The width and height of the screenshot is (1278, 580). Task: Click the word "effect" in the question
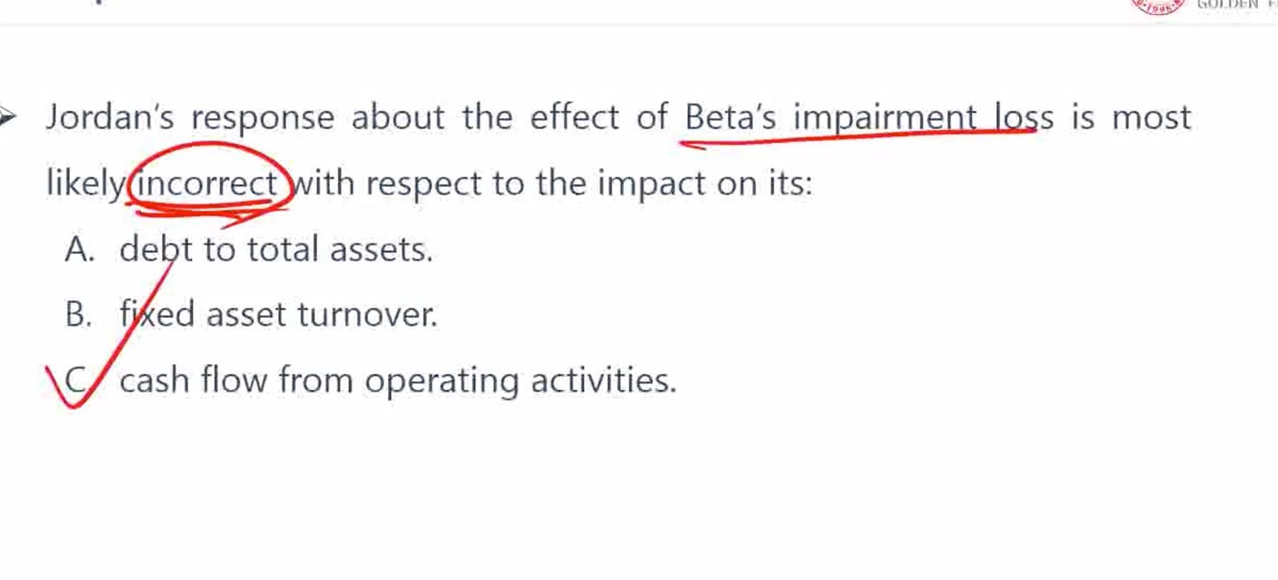tap(574, 118)
